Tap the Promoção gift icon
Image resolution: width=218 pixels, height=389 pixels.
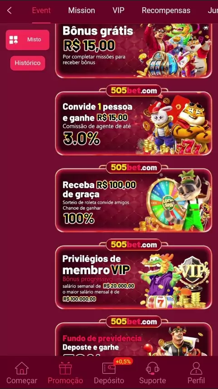65,368
